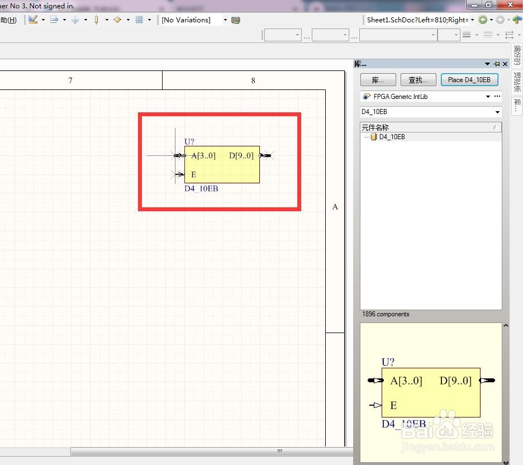This screenshot has height=465, width=523.
Task: Click the 查找... search button
Action: coord(419,80)
